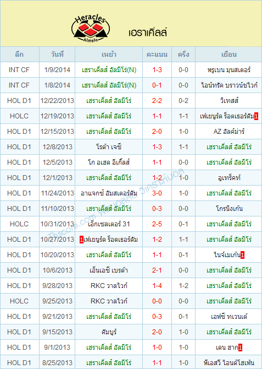
Task: Click the date 8/25/2013
Action: coord(57,362)
